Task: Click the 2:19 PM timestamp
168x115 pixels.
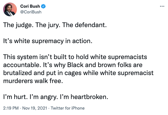Action: [x=11, y=108]
